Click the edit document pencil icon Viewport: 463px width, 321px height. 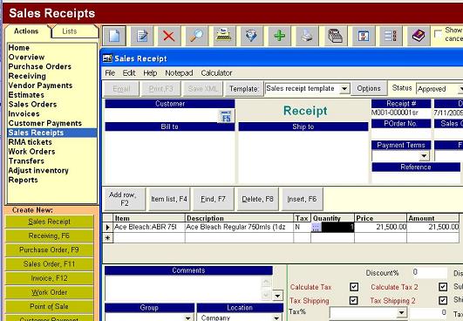[x=142, y=36]
